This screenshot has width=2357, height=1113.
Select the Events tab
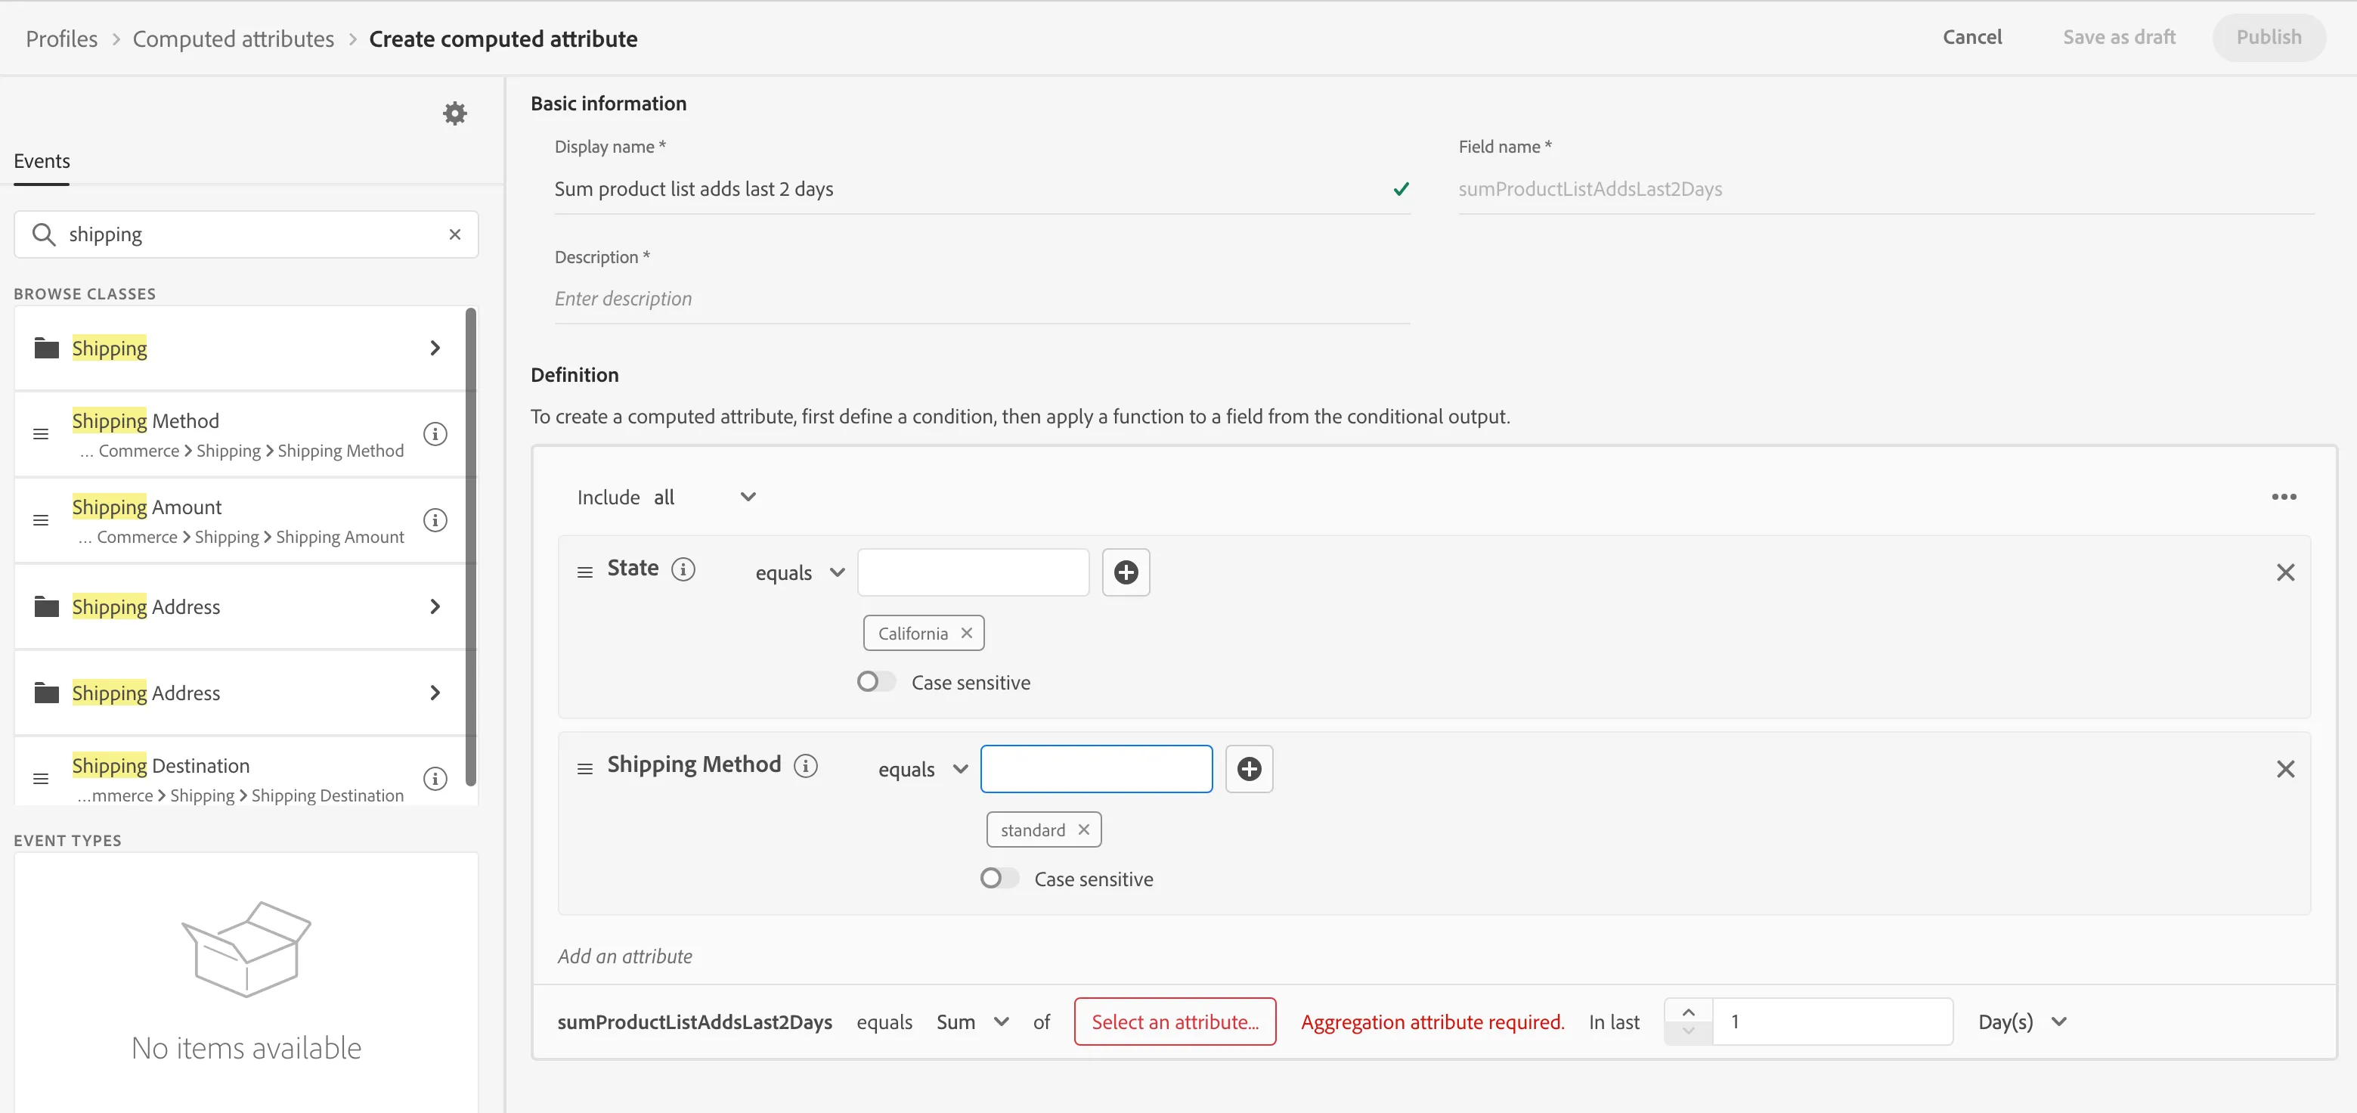point(42,161)
